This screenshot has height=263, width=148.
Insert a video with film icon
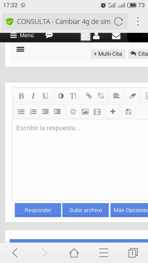click(x=97, y=111)
